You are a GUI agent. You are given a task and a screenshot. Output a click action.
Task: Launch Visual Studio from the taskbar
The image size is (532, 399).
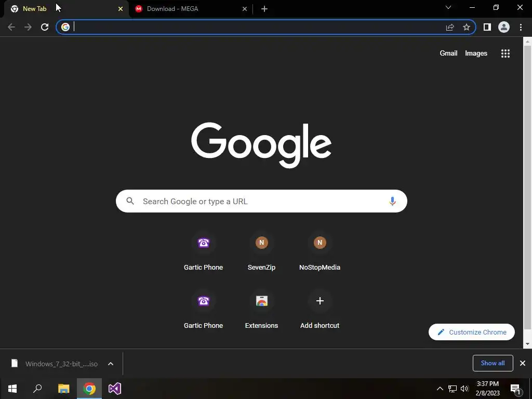click(115, 389)
